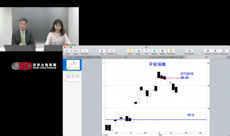Viewport: 230px width, 136px height.
Task: Click the Add Slide button
Action: tap(85, 51)
